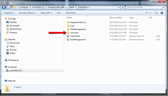The height and width of the screenshot is (96, 168).
Task: Select Libraries in navigation pane
Action: coord(11,39)
